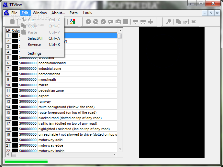Select the 'runway' row
Image resolution: width=223 pixels, height=167 pixels.
tap(61, 101)
